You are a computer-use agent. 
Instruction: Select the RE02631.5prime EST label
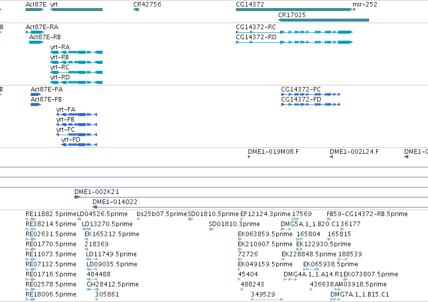pos(51,234)
